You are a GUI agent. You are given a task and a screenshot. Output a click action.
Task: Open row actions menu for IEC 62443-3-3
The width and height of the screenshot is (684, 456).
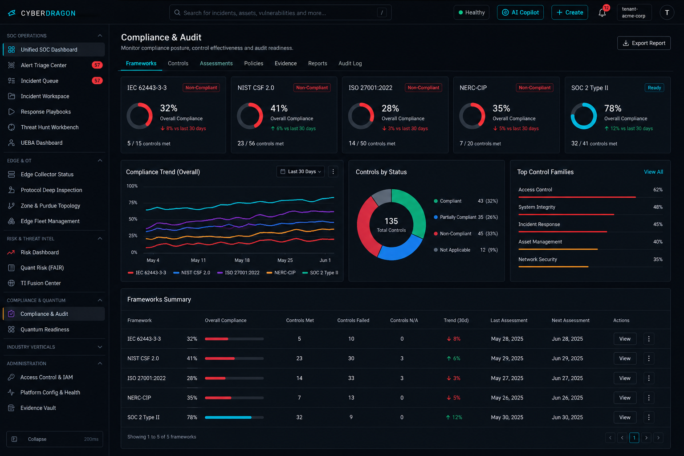coord(649,339)
